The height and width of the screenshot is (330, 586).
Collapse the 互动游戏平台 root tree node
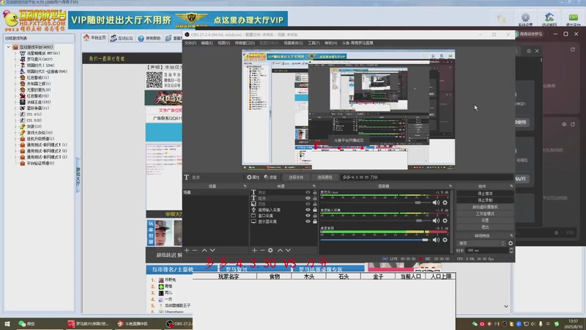8,47
